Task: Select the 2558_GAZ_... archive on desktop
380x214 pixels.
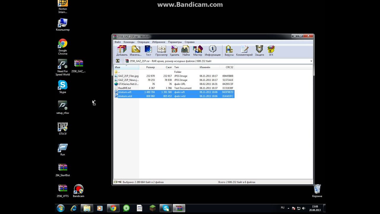Action: click(78, 66)
